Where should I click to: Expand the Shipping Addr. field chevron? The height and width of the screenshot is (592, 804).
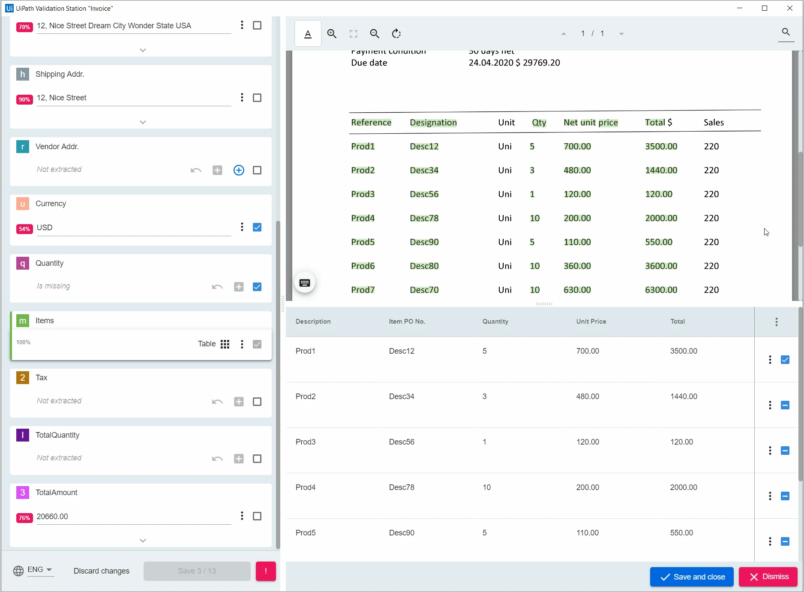coord(143,122)
